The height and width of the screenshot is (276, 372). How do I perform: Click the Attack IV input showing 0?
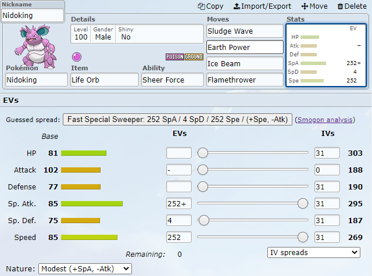(x=327, y=170)
